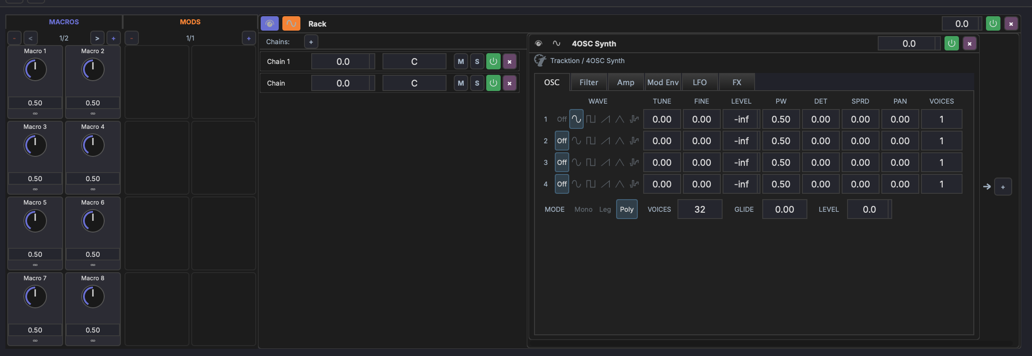Click the orange waveform icon beside Rack
The width and height of the screenshot is (1032, 356).
point(291,23)
